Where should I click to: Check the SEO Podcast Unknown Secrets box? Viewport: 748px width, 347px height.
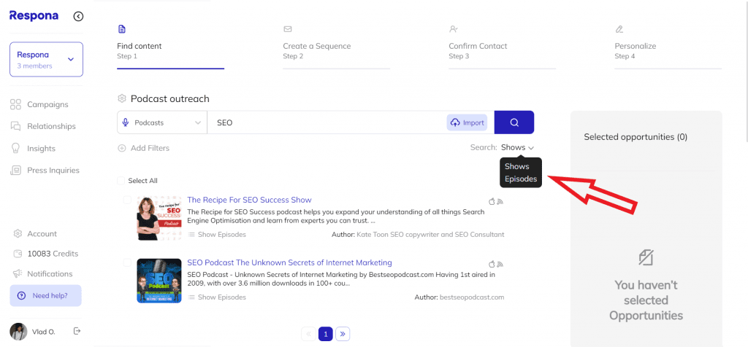(x=127, y=262)
